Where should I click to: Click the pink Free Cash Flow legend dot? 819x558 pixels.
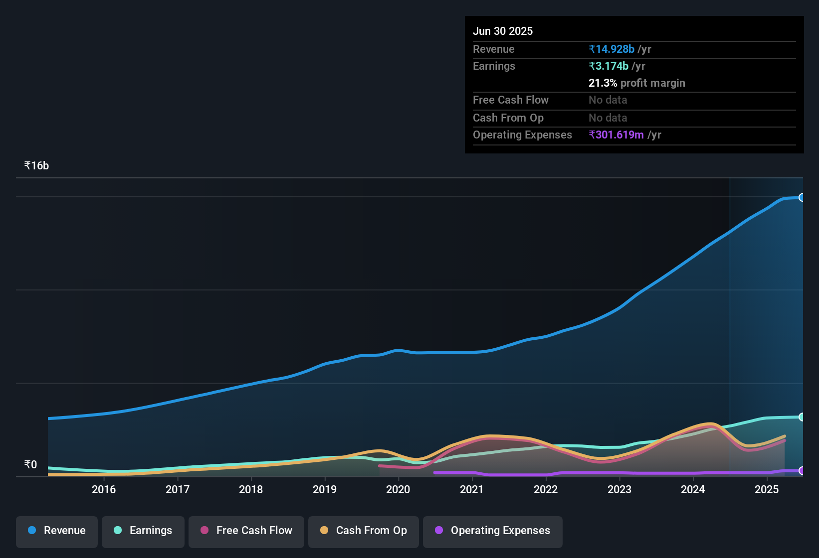[x=204, y=530]
